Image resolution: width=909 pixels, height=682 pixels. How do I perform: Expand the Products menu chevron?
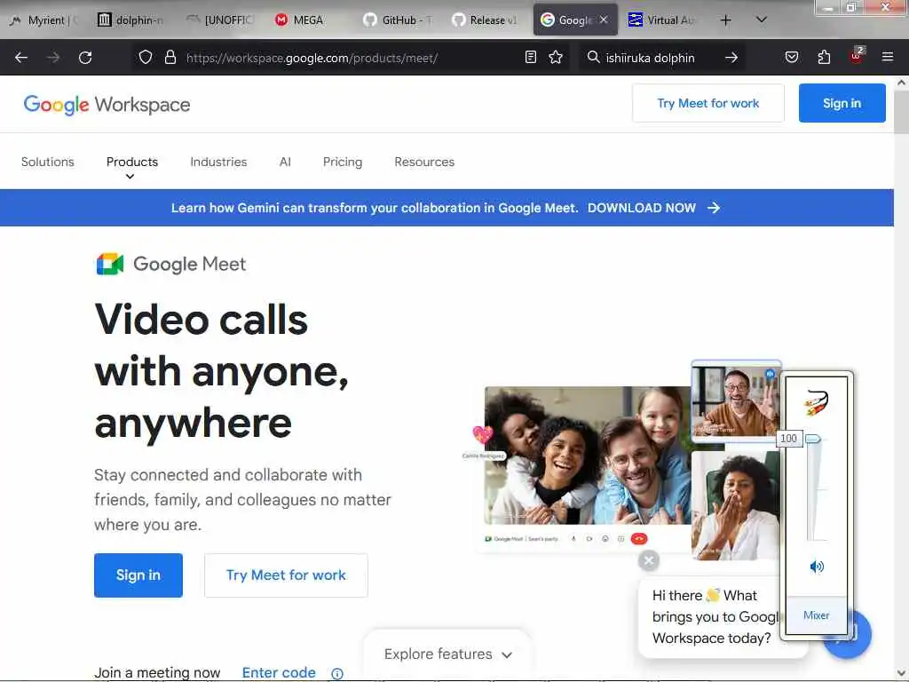(x=130, y=177)
